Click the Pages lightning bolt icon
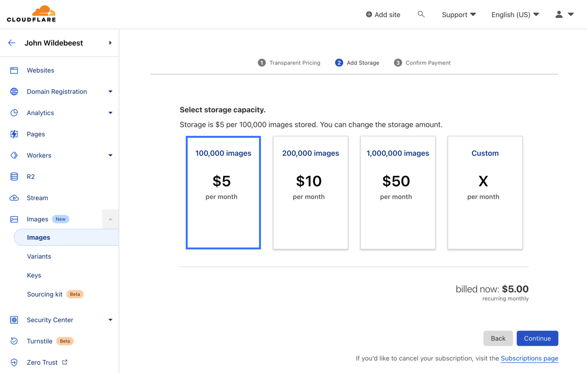Screen dimensions: 587x373 click(14, 134)
